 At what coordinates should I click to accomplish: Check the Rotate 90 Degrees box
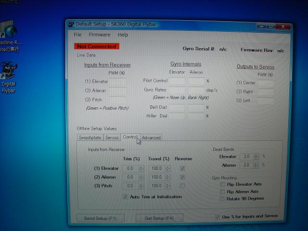222,198
